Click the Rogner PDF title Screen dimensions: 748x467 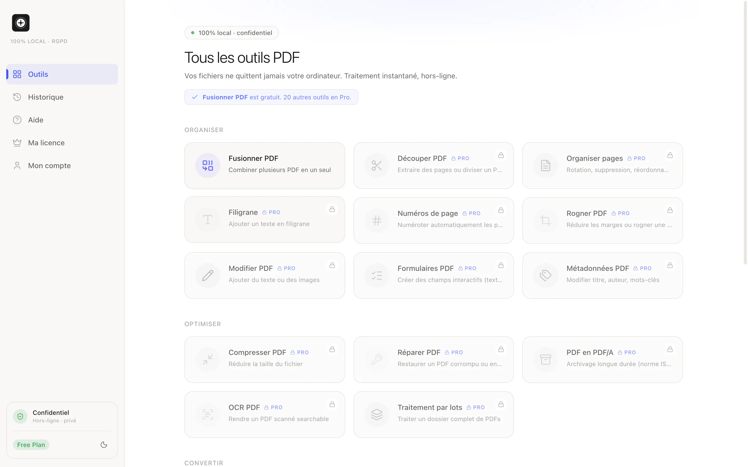coord(587,213)
